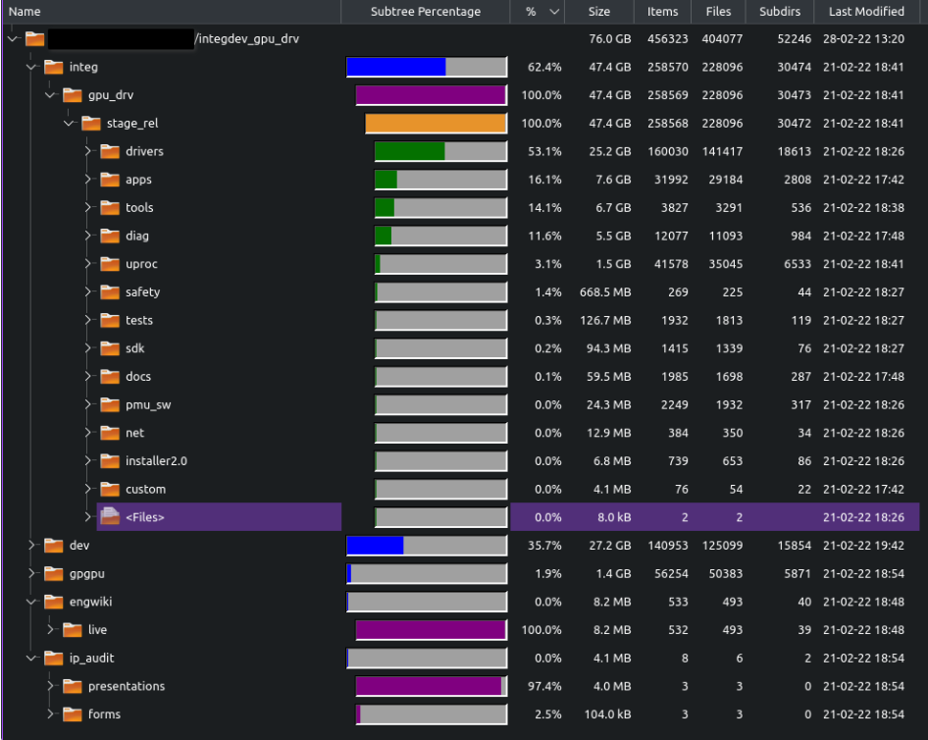
Task: Collapse the integ folder node
Action: tap(32, 68)
